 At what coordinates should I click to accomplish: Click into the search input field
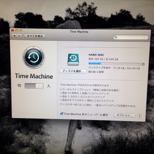click(x=131, y=37)
